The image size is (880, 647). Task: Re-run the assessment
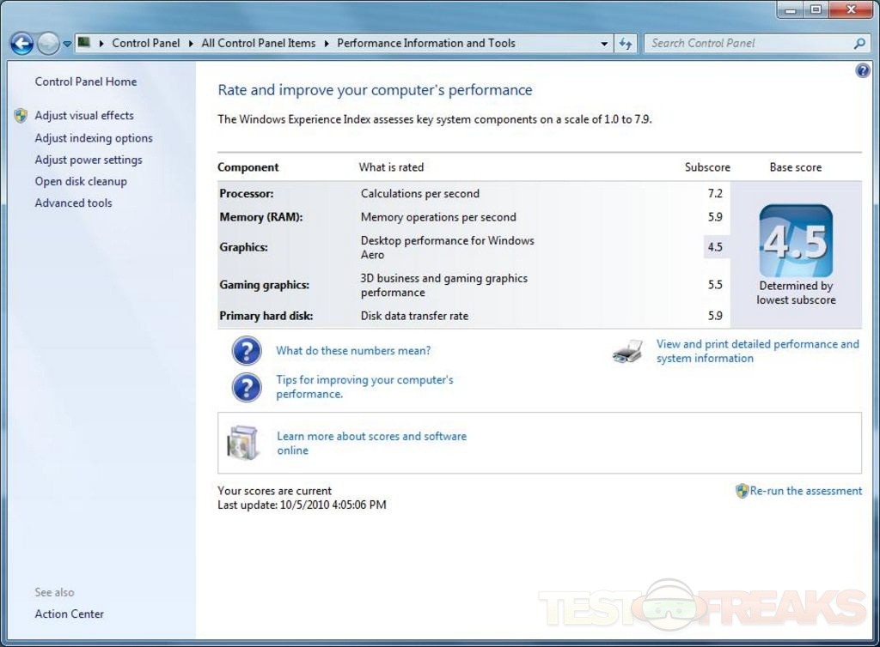pyautogui.click(x=805, y=491)
